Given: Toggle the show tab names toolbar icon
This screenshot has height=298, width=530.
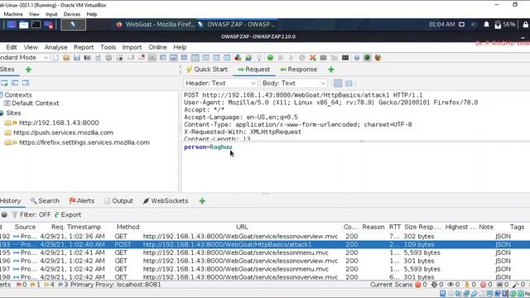Looking at the screenshot, I should 152,58.
